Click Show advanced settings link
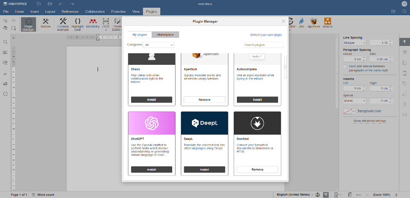Screen dimensions: 410x198 pyautogui.click(x=369, y=121)
